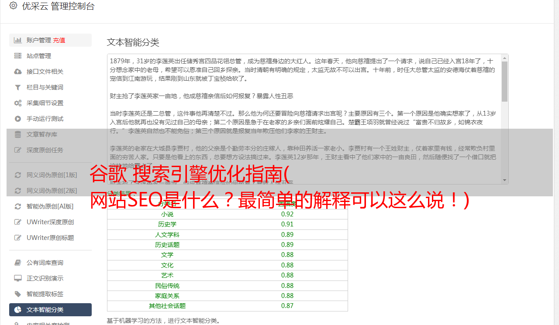Click the 家庭关系 category cell
Screen dimensions: 559x325
click(x=167, y=296)
